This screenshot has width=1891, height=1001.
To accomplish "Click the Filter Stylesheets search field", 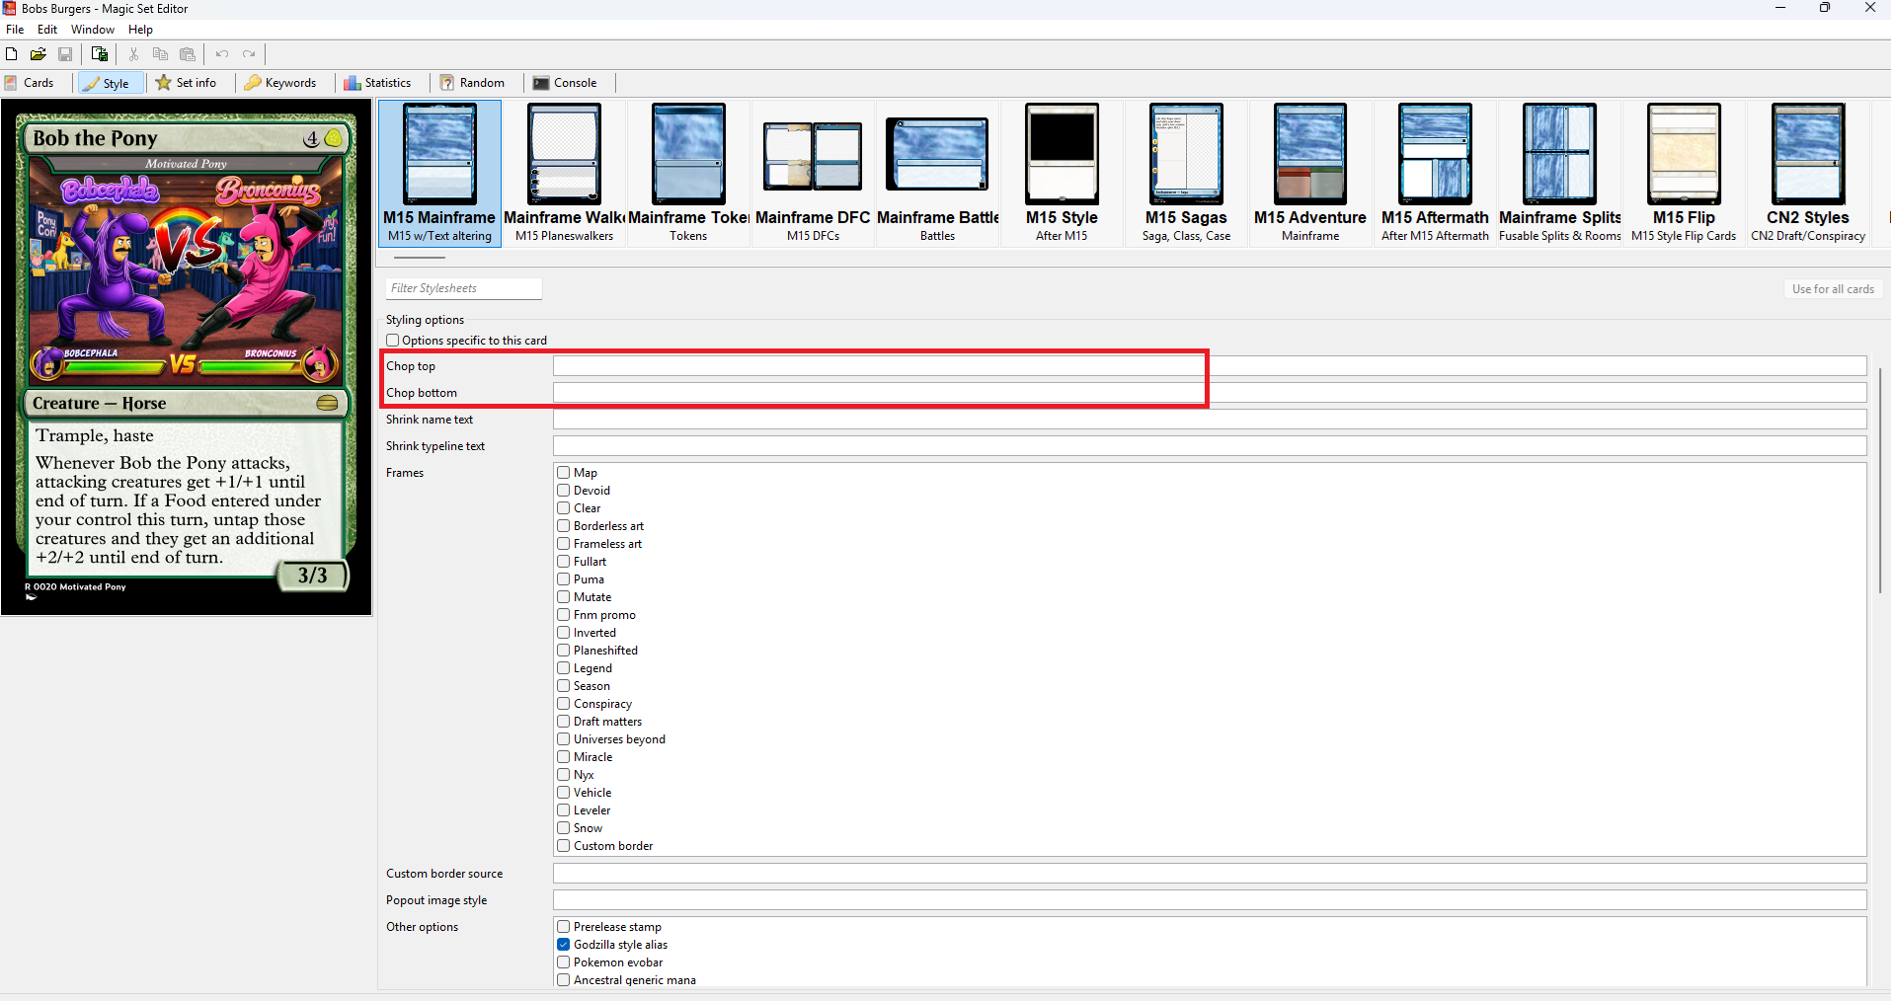I will click(464, 288).
